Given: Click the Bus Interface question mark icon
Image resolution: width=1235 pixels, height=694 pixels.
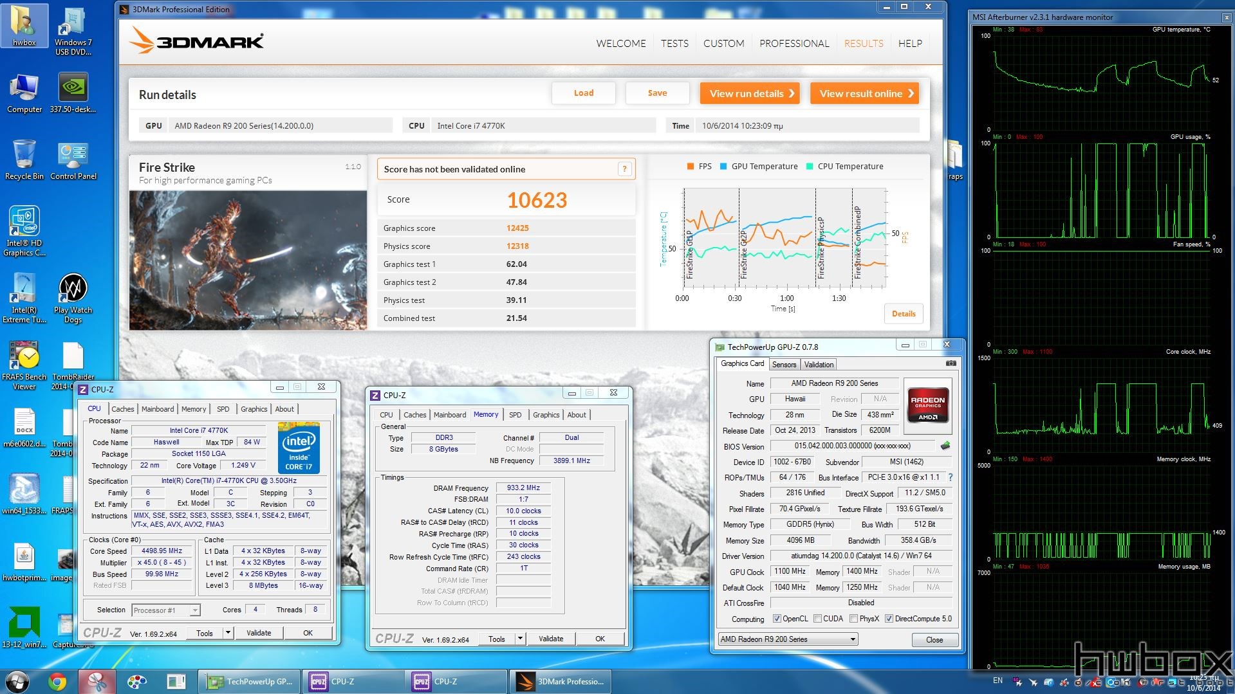Looking at the screenshot, I should pyautogui.click(x=950, y=477).
